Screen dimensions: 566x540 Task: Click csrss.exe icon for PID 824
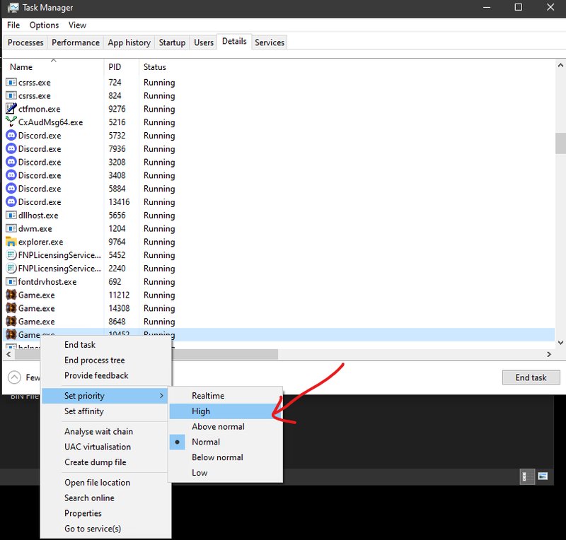[11, 95]
